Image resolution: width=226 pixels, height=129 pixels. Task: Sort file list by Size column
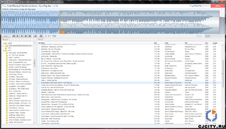tap(155, 43)
